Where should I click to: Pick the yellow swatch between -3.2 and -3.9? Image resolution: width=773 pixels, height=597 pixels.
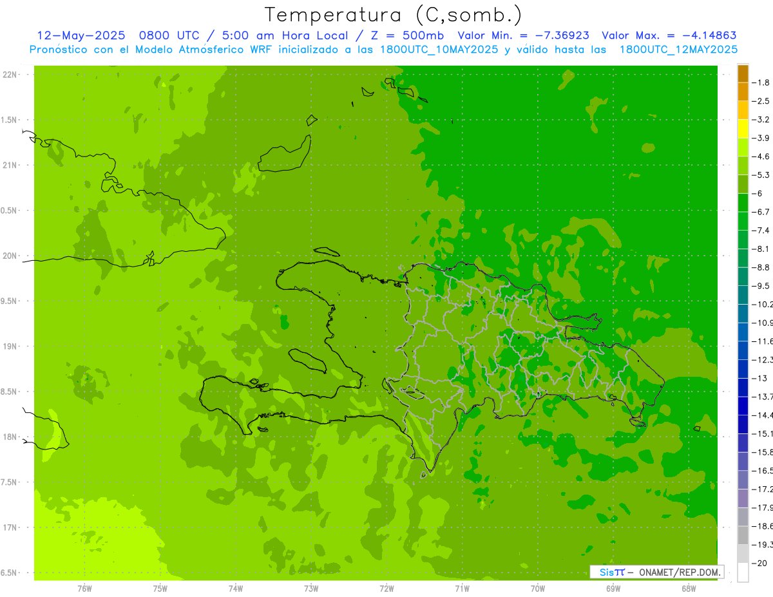pos(743,129)
